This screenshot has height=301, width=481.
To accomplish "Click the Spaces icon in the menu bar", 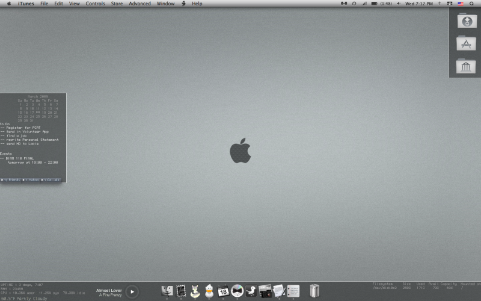I will (450, 4).
